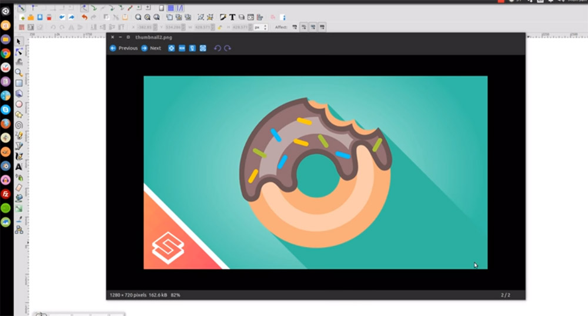
Task: Click the last blue zoom icon before rotate arrows
Action: [x=203, y=48]
